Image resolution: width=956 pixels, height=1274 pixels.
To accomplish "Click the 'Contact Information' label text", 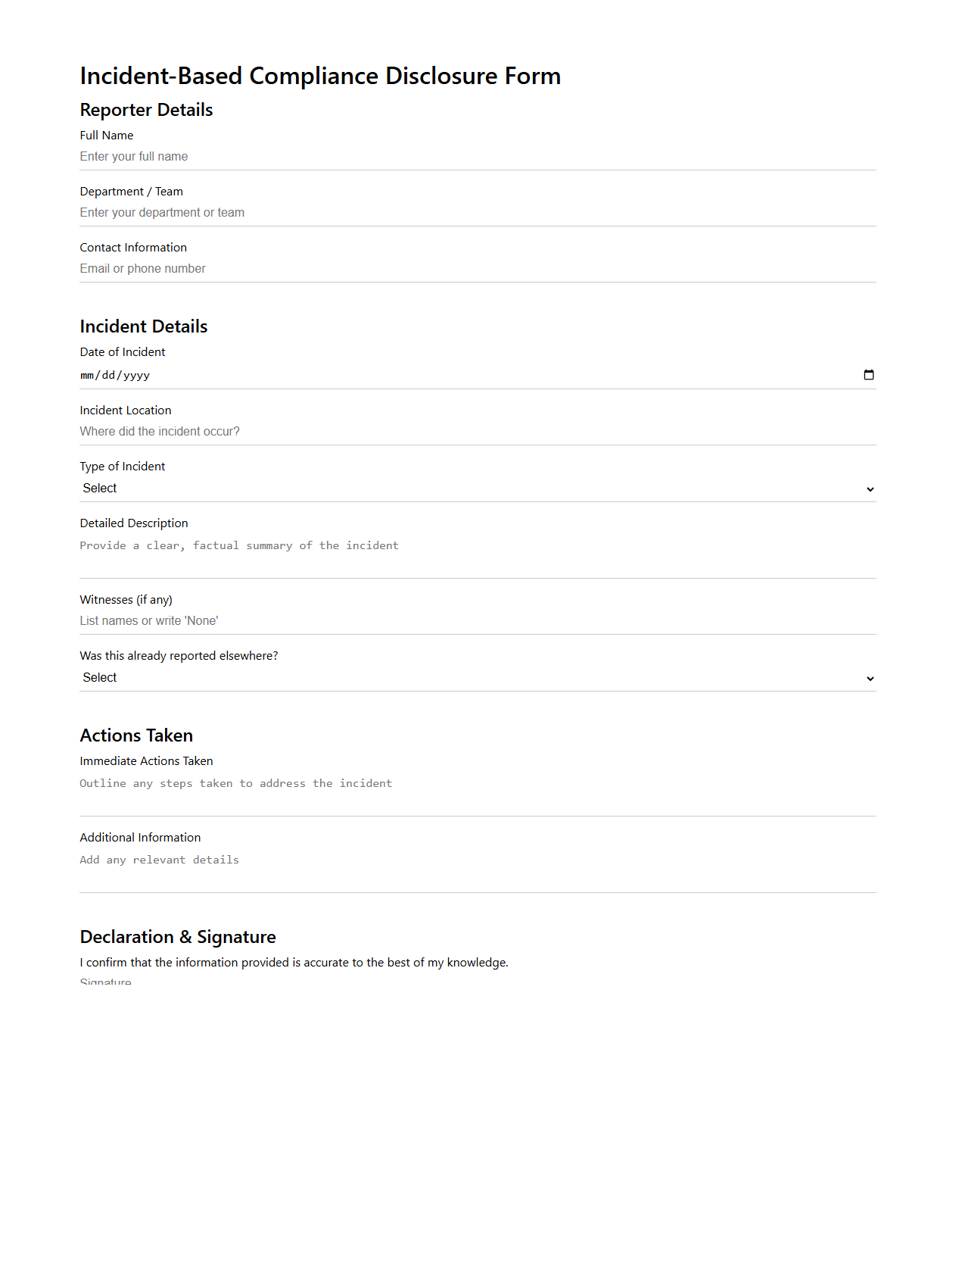I will pos(133,248).
